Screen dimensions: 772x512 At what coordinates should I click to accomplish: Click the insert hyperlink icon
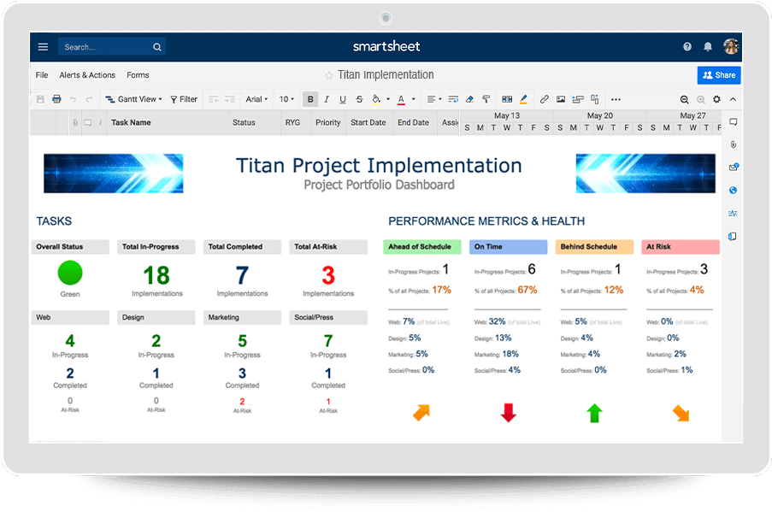coord(545,99)
